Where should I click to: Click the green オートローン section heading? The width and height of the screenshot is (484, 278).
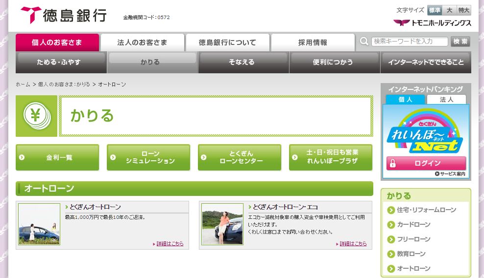(194, 189)
